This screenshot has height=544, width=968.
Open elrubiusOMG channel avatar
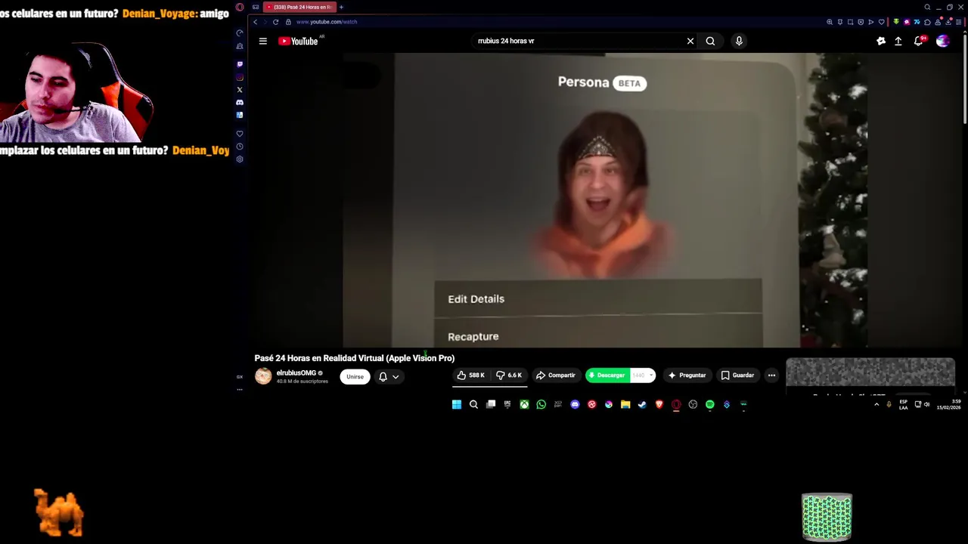263,376
